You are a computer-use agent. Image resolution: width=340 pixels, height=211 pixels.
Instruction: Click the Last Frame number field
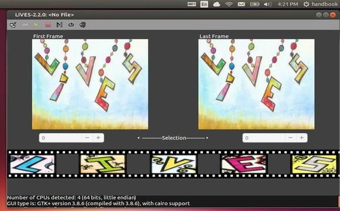click(264, 138)
